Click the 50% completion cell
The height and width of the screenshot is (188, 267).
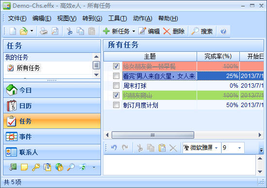coord(218,105)
